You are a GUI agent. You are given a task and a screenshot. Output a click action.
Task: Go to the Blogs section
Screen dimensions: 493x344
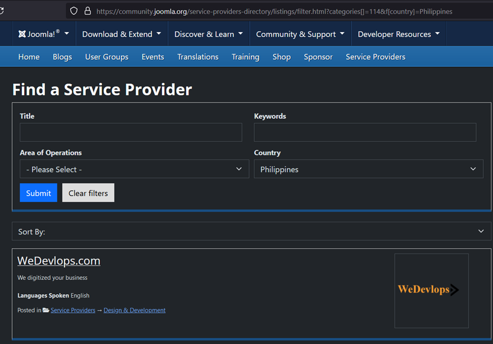click(62, 56)
